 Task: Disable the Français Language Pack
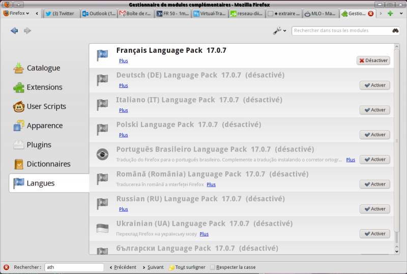373,60
